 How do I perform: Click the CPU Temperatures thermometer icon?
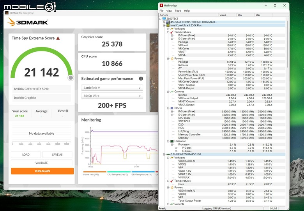coord(172,32)
